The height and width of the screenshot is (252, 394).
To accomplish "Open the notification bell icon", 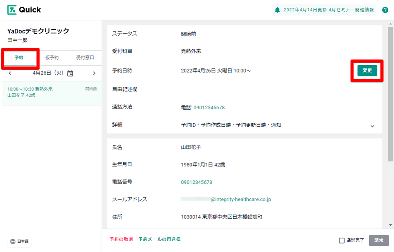I will point(277,10).
